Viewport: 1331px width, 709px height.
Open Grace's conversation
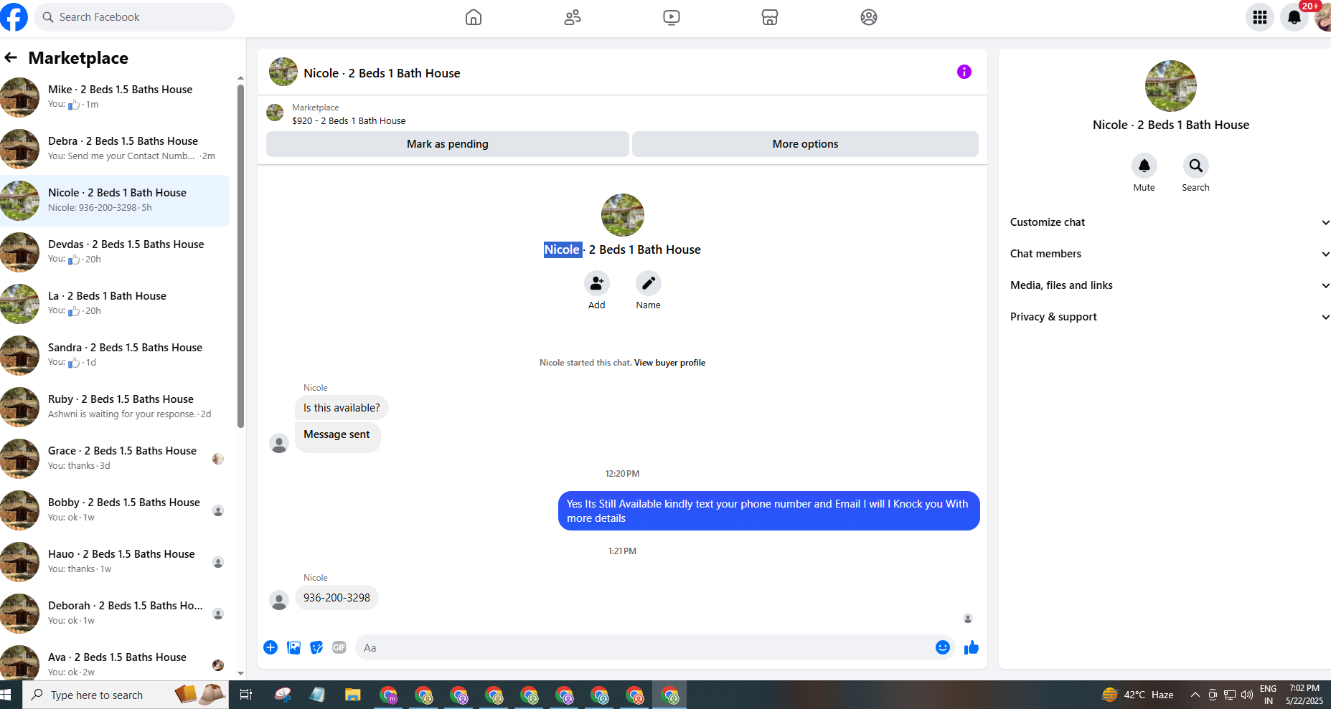(x=115, y=459)
